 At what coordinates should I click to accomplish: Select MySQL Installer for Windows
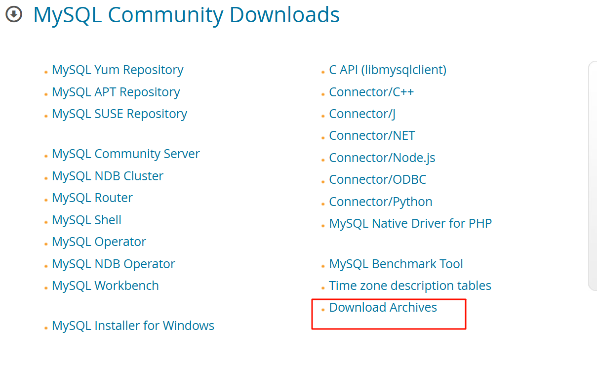(133, 326)
